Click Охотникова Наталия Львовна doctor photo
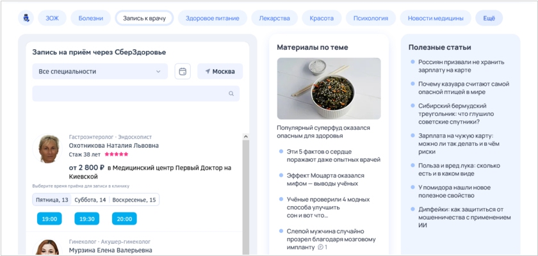 click(x=49, y=149)
